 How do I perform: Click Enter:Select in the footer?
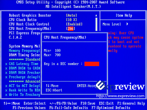click(35, 104)
